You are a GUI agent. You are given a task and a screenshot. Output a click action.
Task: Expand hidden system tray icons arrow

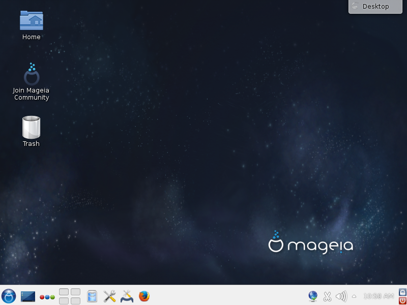[354, 296]
